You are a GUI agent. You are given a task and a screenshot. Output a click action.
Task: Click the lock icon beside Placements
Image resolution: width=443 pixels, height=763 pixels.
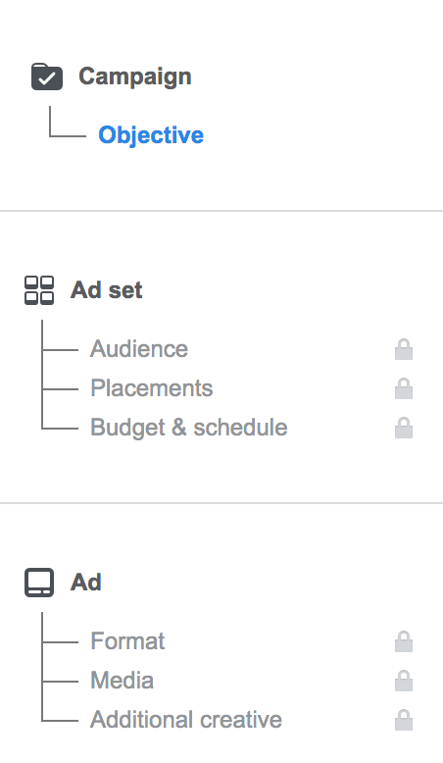(404, 388)
